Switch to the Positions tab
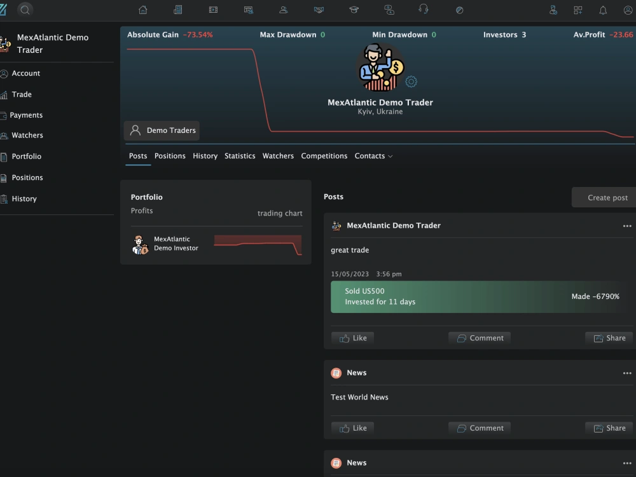This screenshot has width=636, height=477. tap(170, 156)
